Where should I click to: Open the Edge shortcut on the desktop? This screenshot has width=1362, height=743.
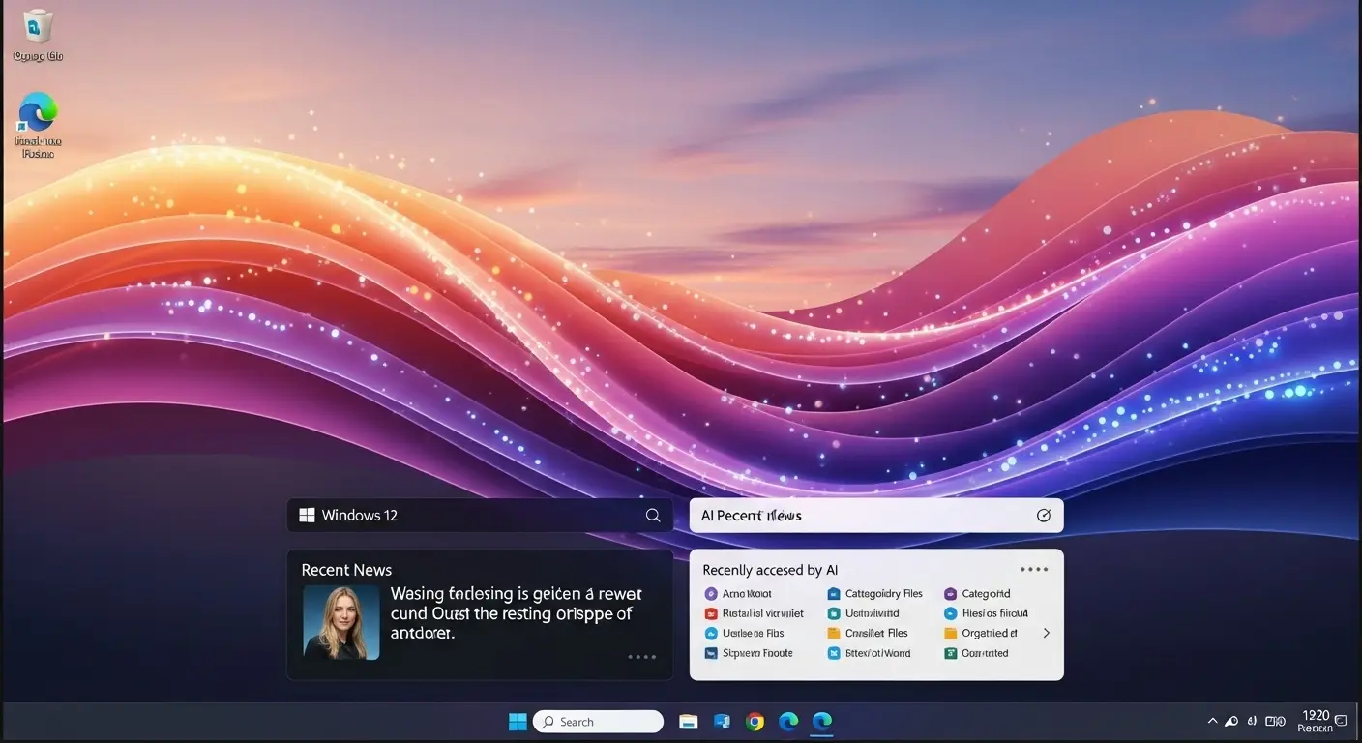tap(38, 125)
